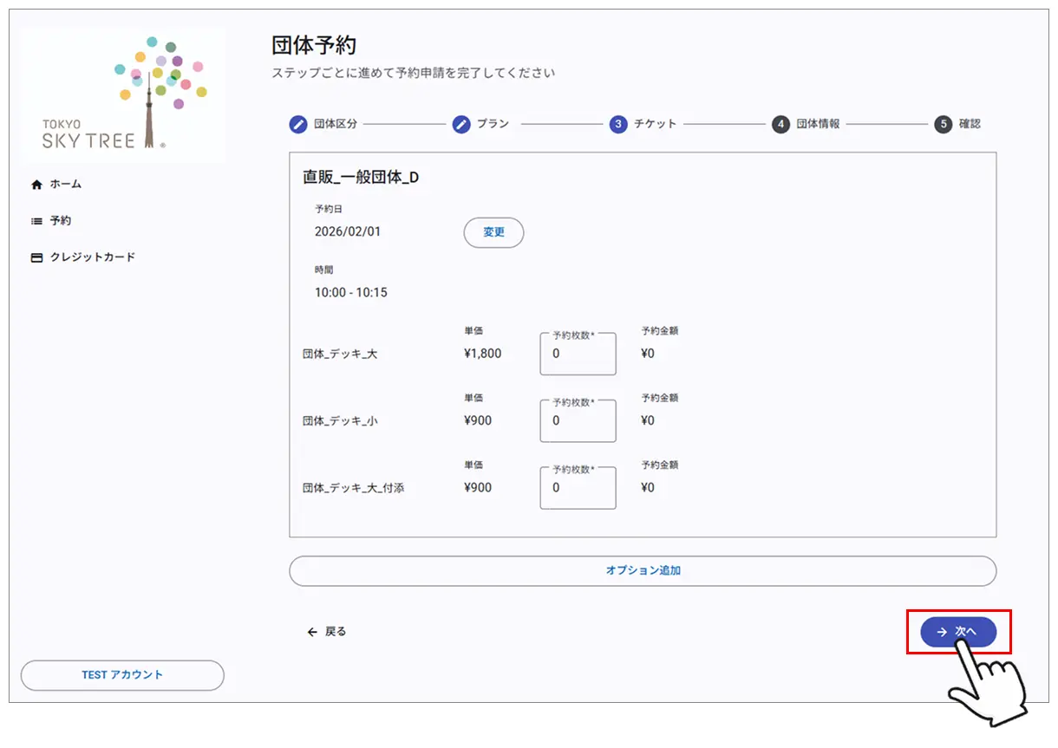Click the Tokyo Skytree logo
This screenshot has height=748, width=1058.
[x=121, y=93]
